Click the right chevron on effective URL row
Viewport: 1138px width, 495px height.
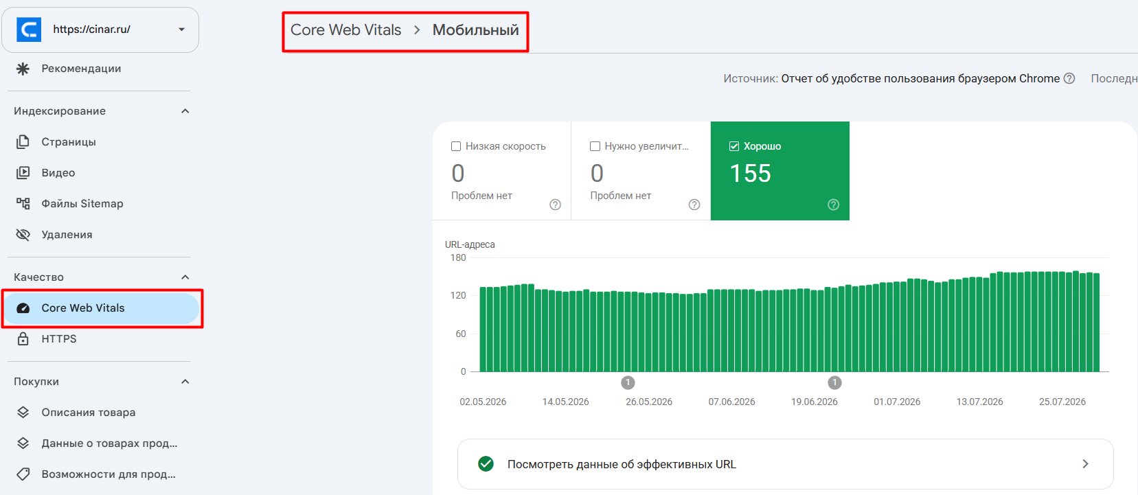coord(1085,464)
